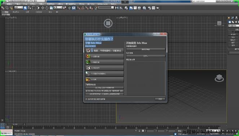Switch to the Modify command panel tab
The image size is (239, 136).
pyautogui.click(x=233, y=18)
